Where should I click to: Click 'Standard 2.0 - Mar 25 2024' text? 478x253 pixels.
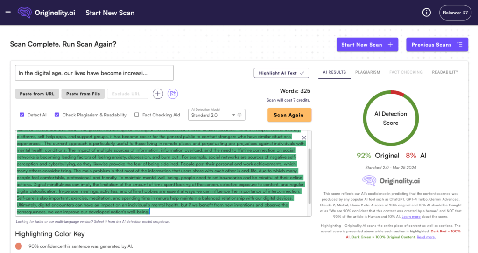[x=391, y=167]
